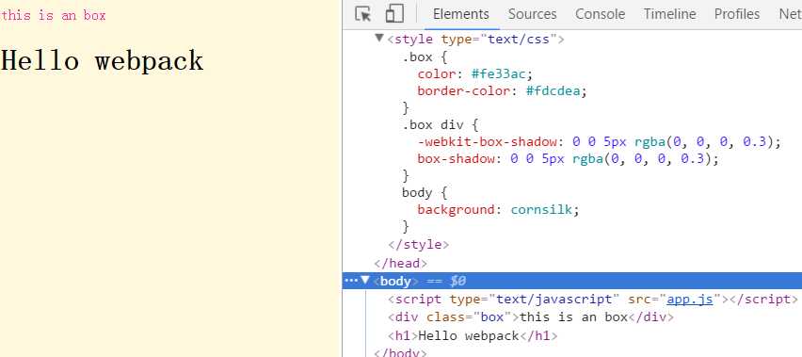Collapse the style type="text/css" node
Screen dimensions: 802x357
pyautogui.click(x=379, y=39)
